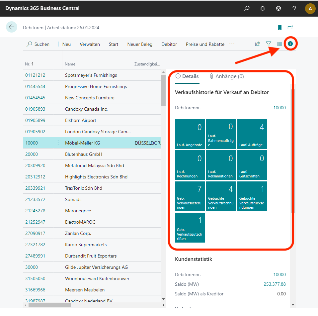Drill into Saldo (MW) 253.377,88
This screenshot has width=318, height=316.
click(x=275, y=284)
